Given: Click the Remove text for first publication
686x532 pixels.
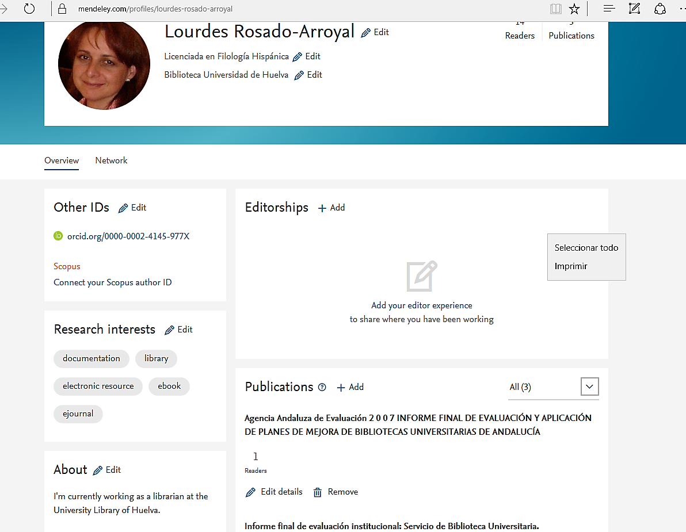Looking at the screenshot, I should pos(343,492).
